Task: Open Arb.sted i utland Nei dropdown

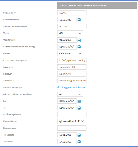Action: [x=70, y=94]
